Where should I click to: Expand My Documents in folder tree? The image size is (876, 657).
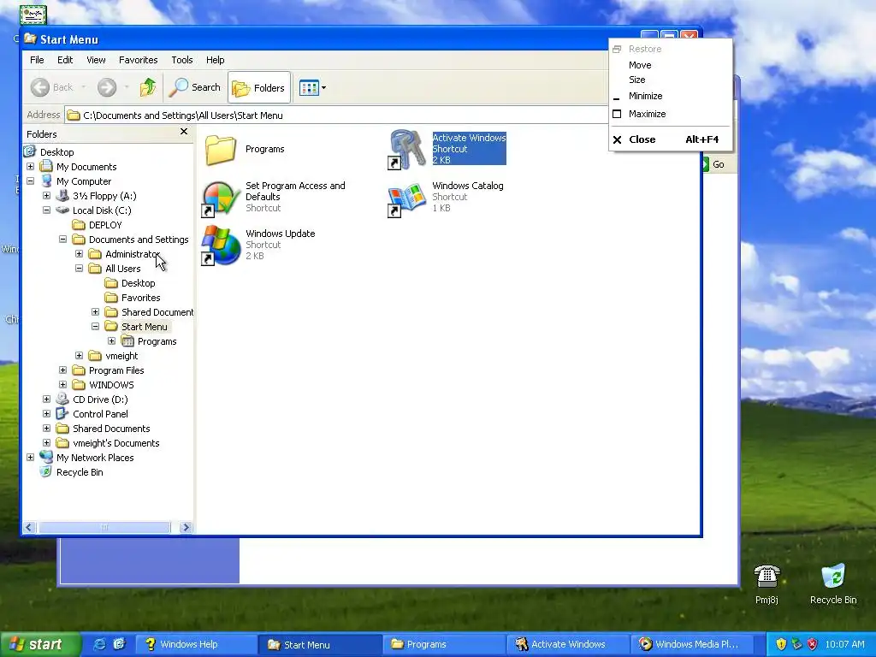[30, 167]
